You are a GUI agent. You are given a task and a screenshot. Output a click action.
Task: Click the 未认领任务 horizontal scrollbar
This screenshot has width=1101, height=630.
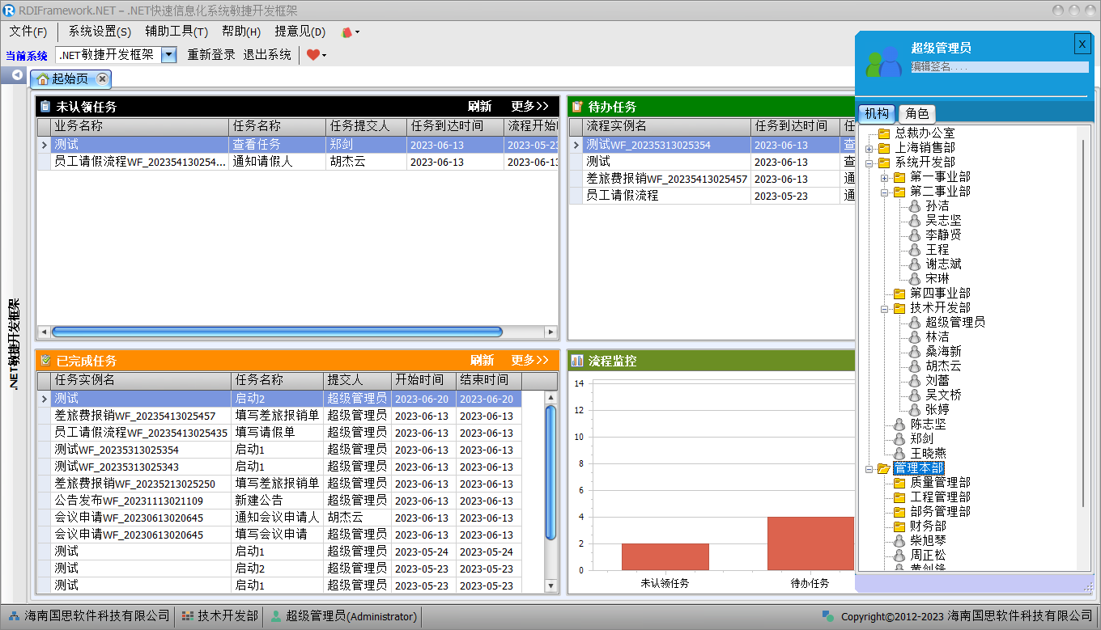click(275, 332)
